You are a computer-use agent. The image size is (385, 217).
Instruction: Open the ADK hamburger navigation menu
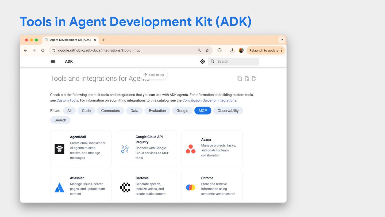pos(53,61)
